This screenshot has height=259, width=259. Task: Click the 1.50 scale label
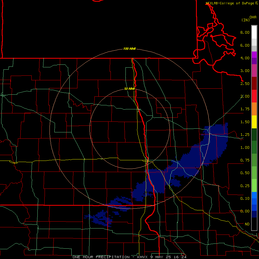[x=245, y=122]
